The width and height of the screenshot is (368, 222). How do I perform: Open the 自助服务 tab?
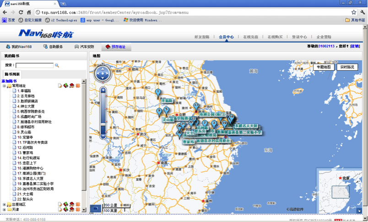53,47
